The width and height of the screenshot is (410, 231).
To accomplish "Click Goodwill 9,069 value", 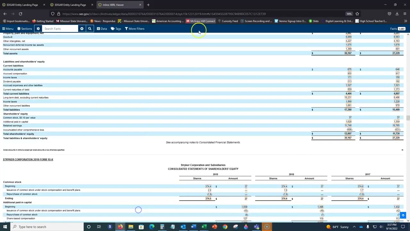I will (x=348, y=37).
